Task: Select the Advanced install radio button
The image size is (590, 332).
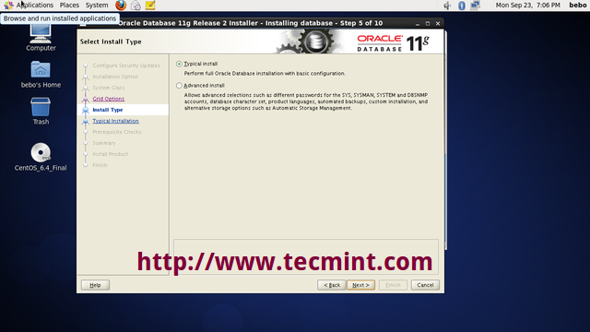Action: coord(179,86)
